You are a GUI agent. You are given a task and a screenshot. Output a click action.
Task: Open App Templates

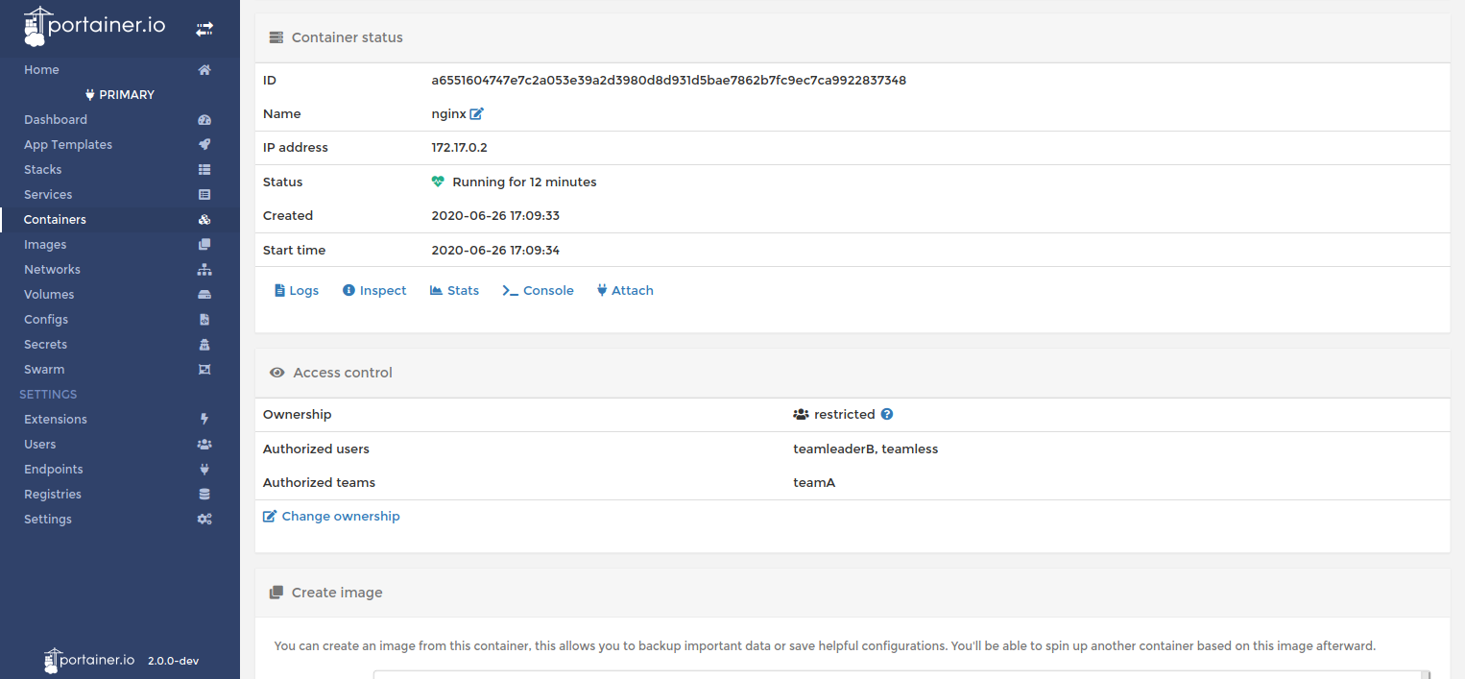(67, 144)
